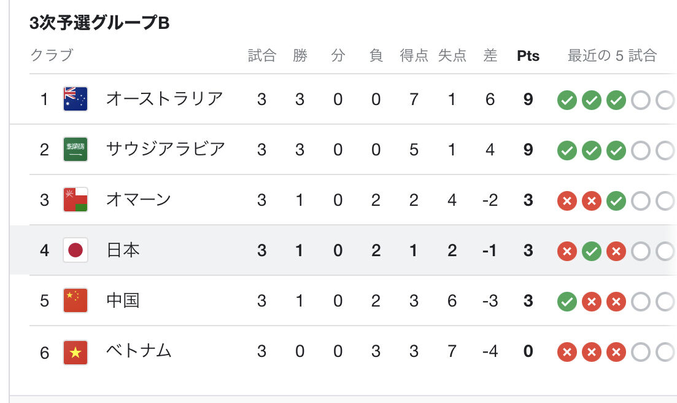Open the 日本 team row
The image size is (677, 403).
(343, 250)
